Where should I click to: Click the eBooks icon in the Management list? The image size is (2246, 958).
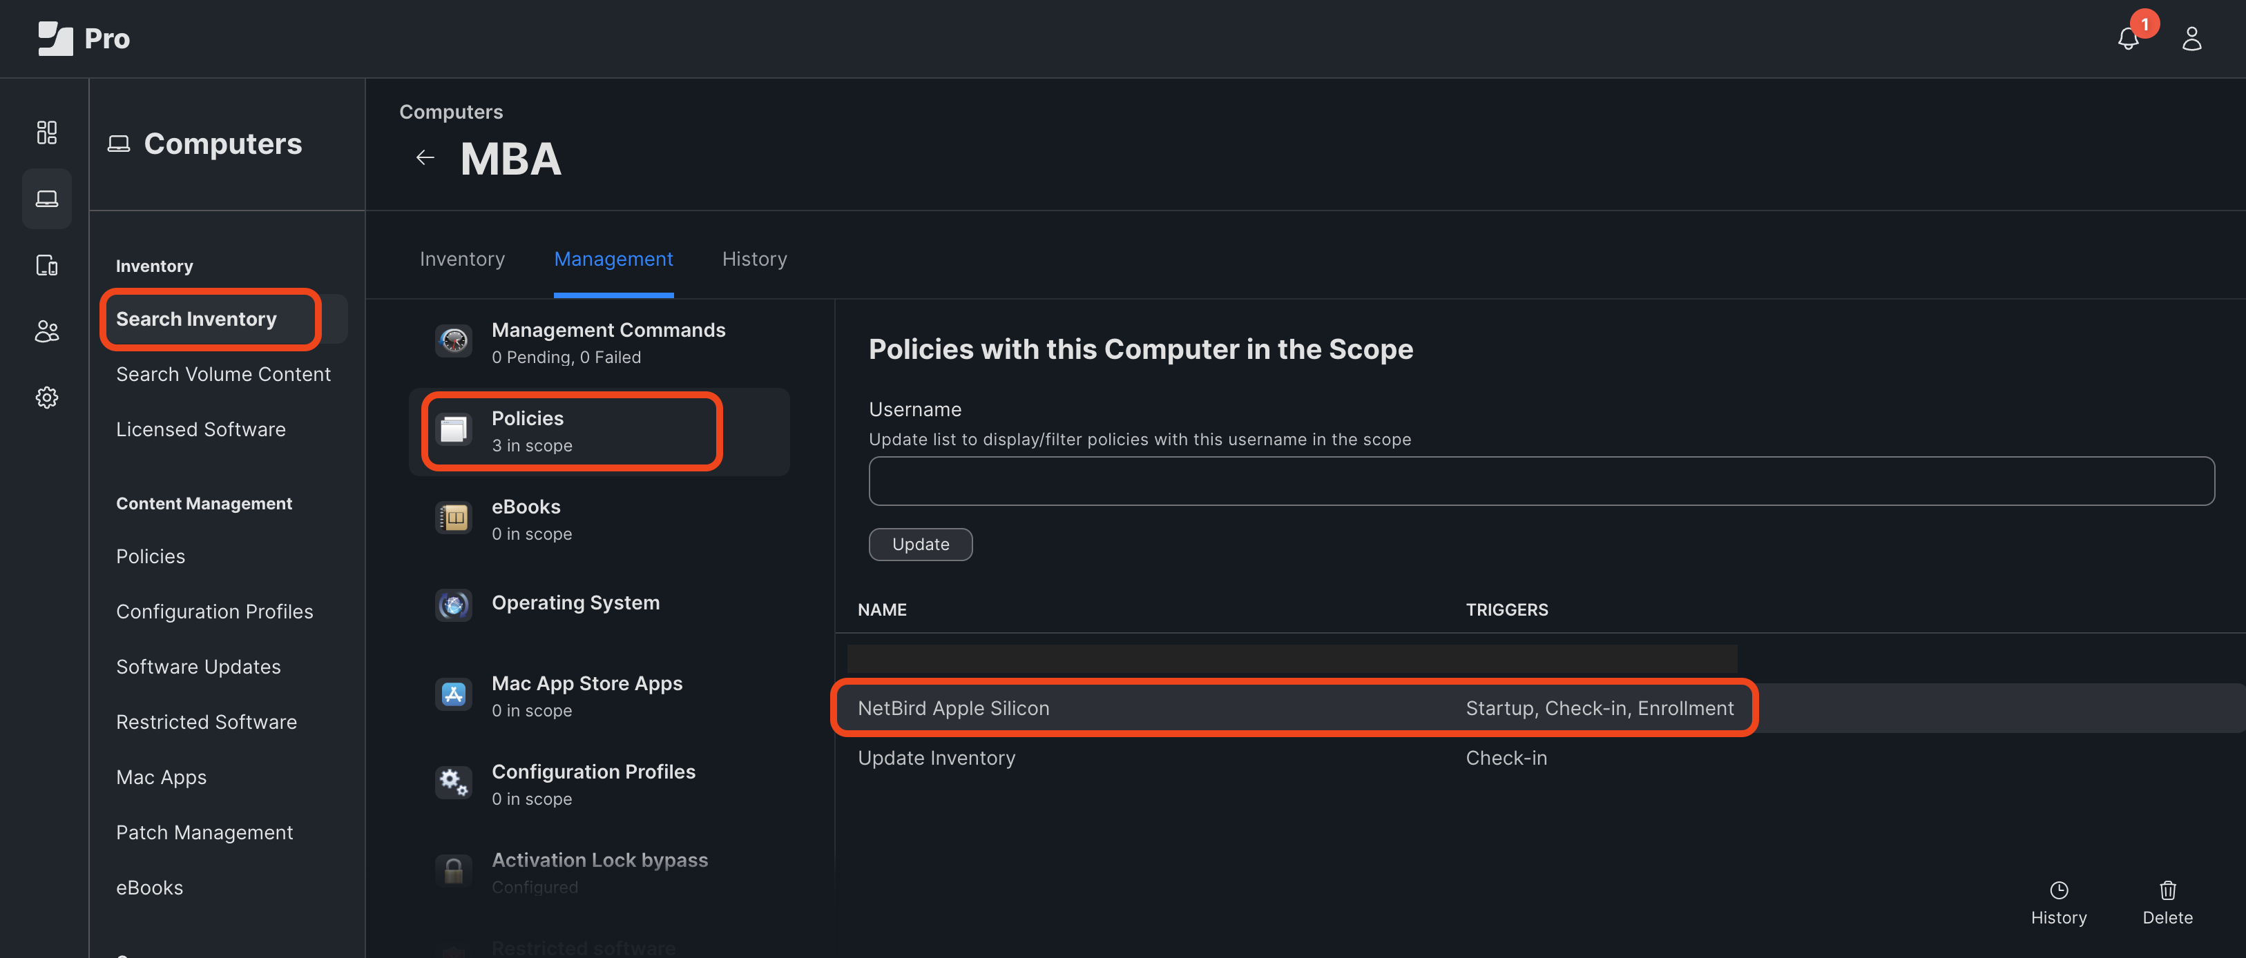[453, 517]
